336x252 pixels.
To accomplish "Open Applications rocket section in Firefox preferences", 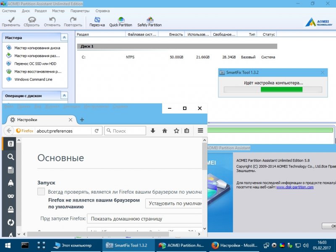I will [10, 183].
